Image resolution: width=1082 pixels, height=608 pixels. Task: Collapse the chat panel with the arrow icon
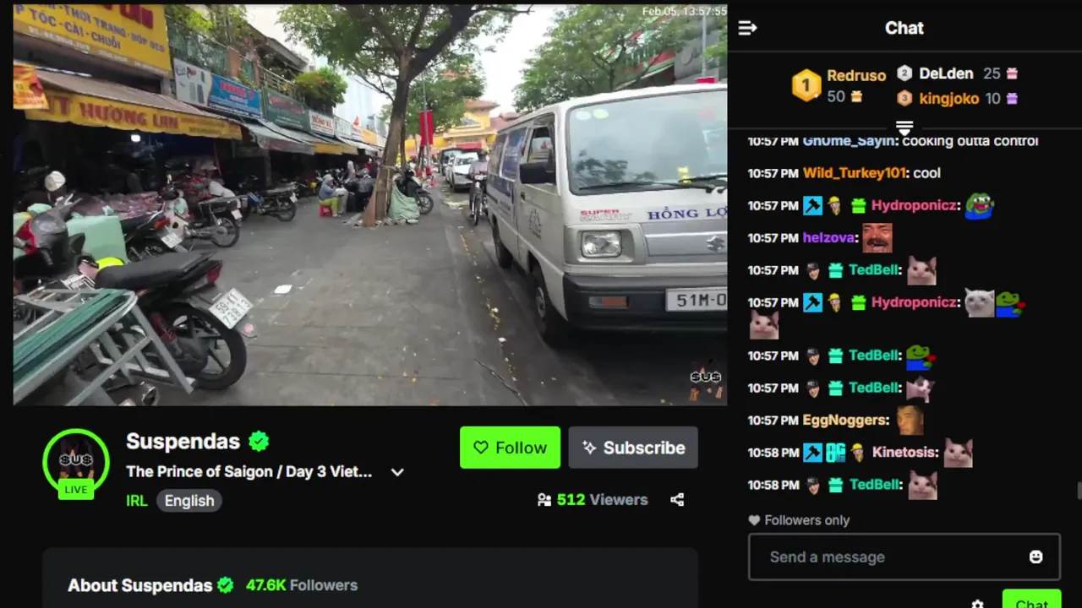tap(747, 28)
